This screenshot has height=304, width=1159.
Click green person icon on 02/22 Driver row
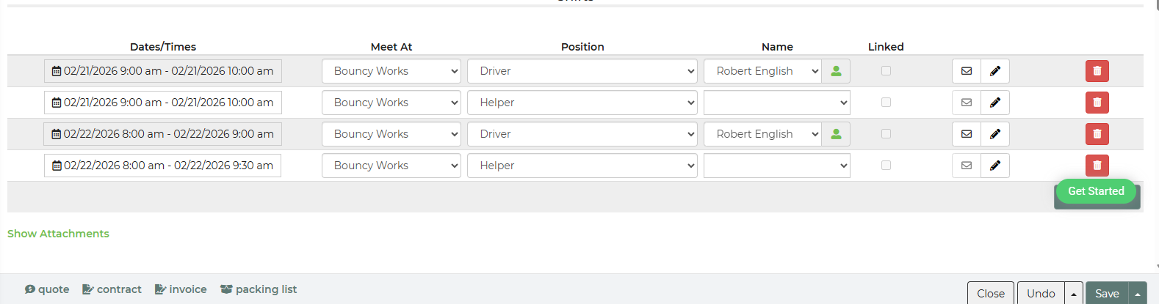point(836,134)
